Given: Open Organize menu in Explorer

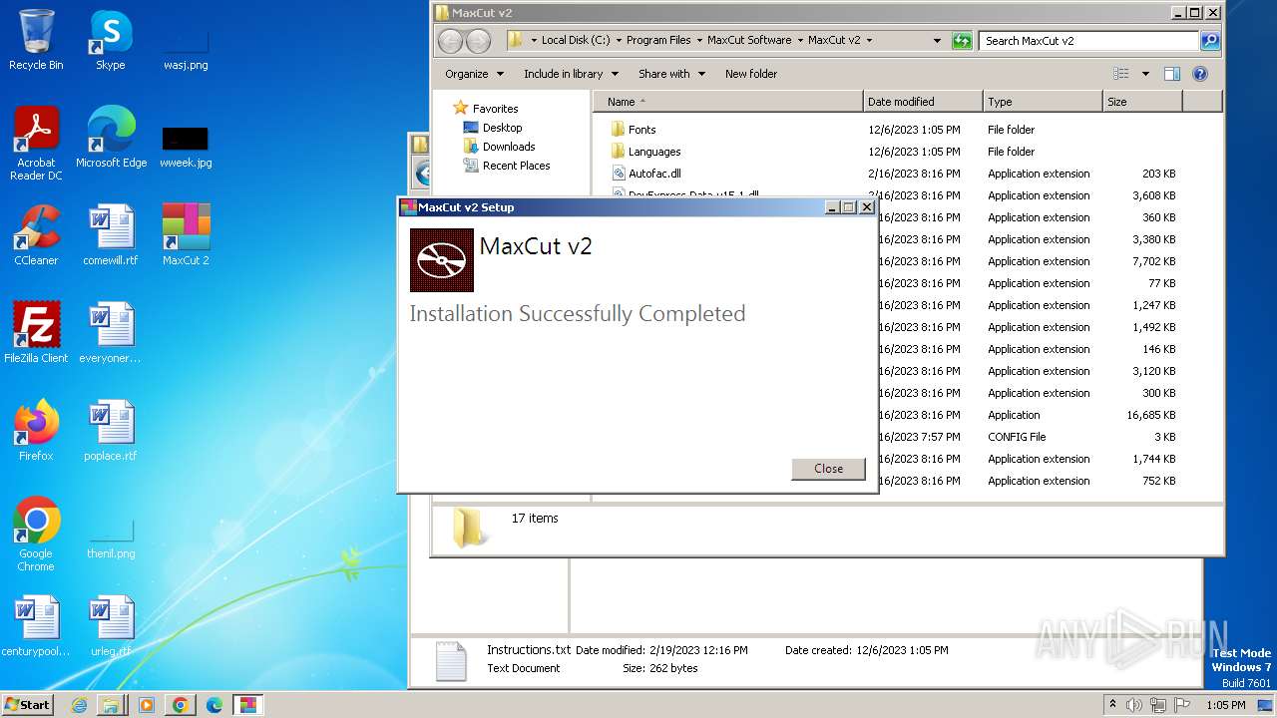Looking at the screenshot, I should [473, 74].
